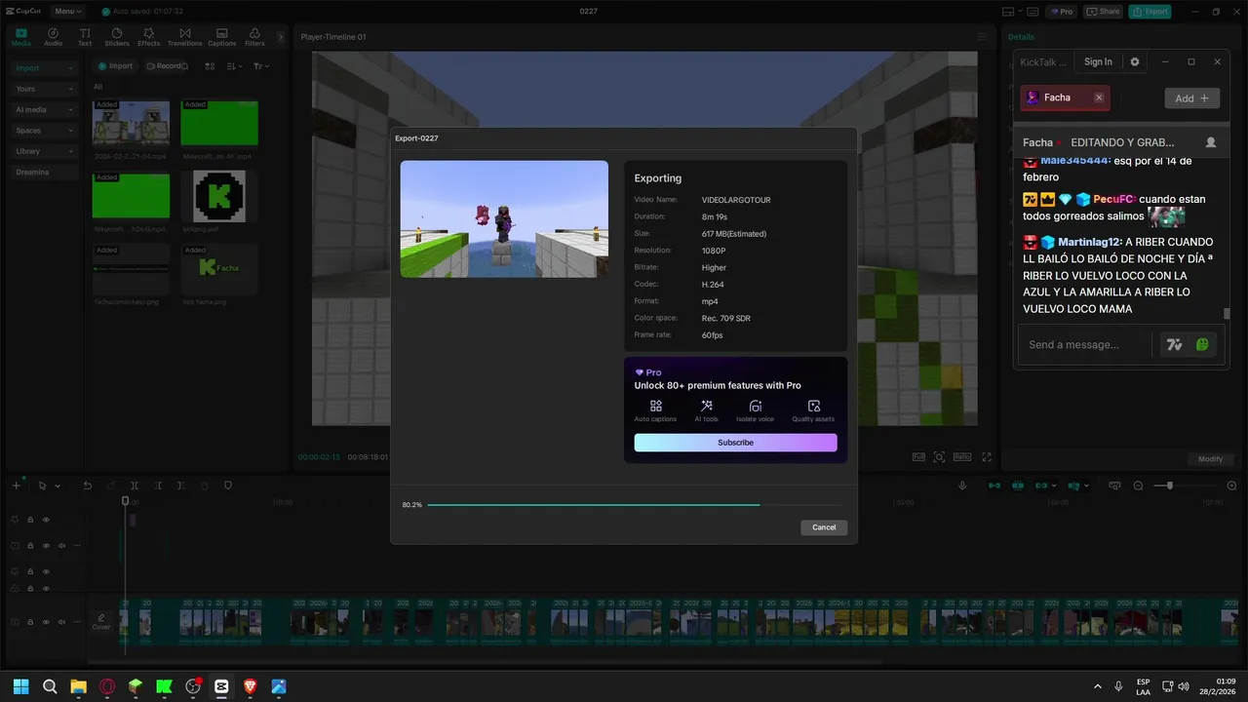Switch media grid view layout
The image size is (1248, 702).
210,66
